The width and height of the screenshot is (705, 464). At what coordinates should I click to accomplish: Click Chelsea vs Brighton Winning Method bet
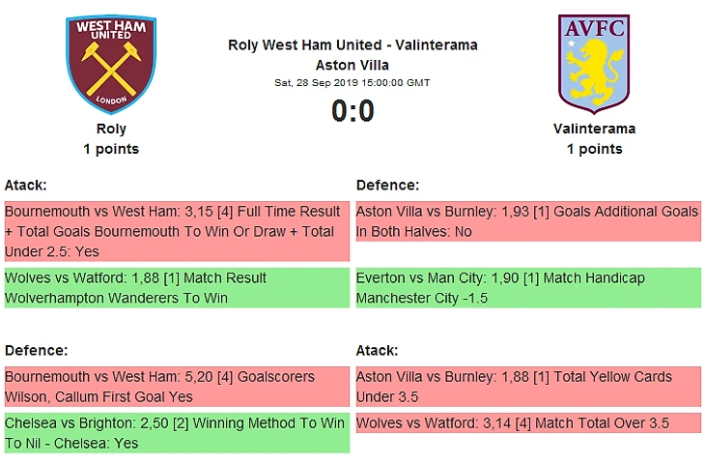coord(176,433)
